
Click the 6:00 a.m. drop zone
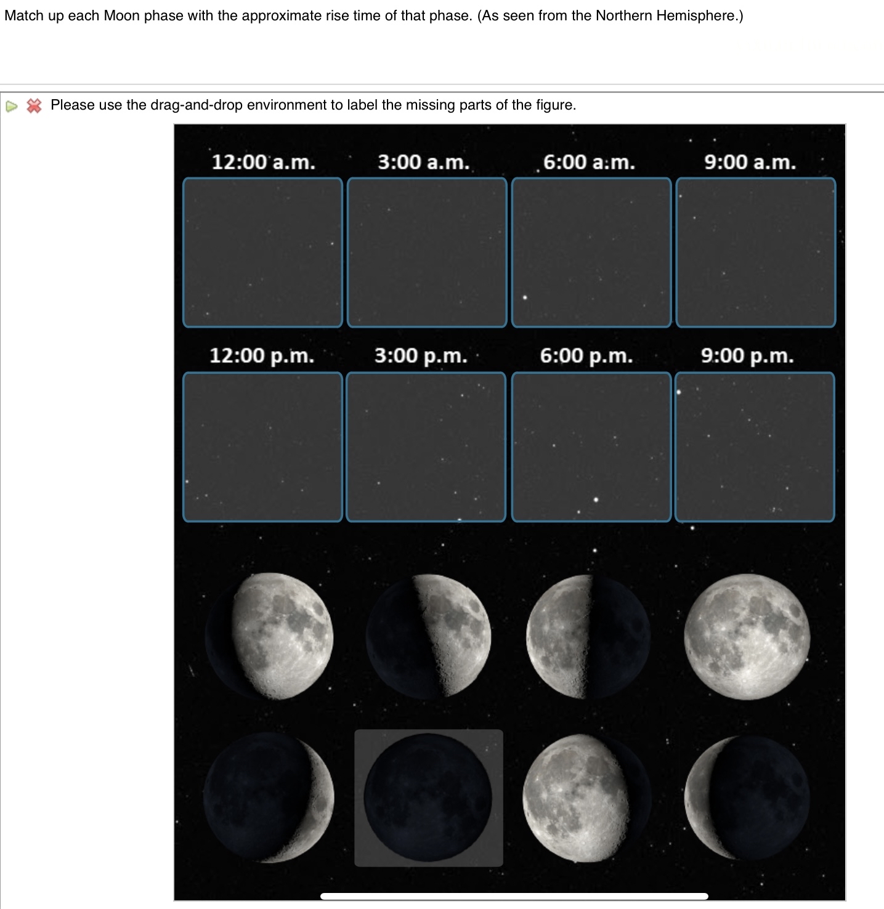point(591,251)
